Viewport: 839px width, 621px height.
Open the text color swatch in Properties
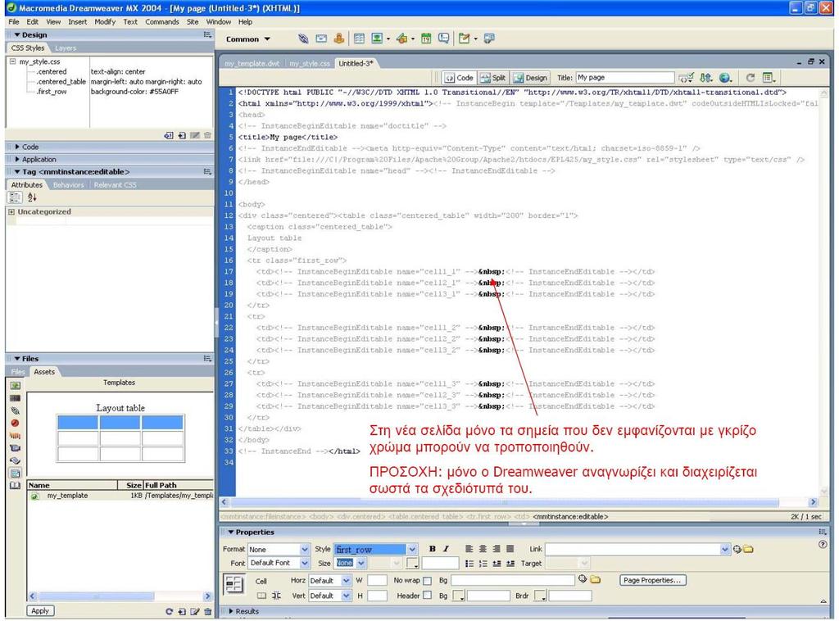[x=412, y=563]
